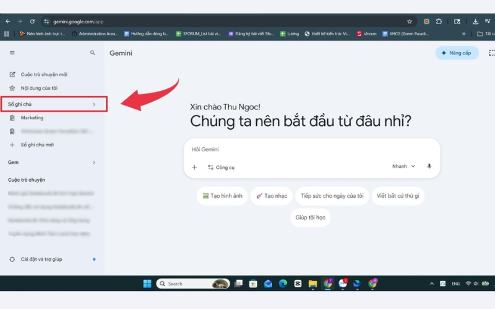Open the Administration Area bookmark
The image size is (495, 309).
point(95,34)
